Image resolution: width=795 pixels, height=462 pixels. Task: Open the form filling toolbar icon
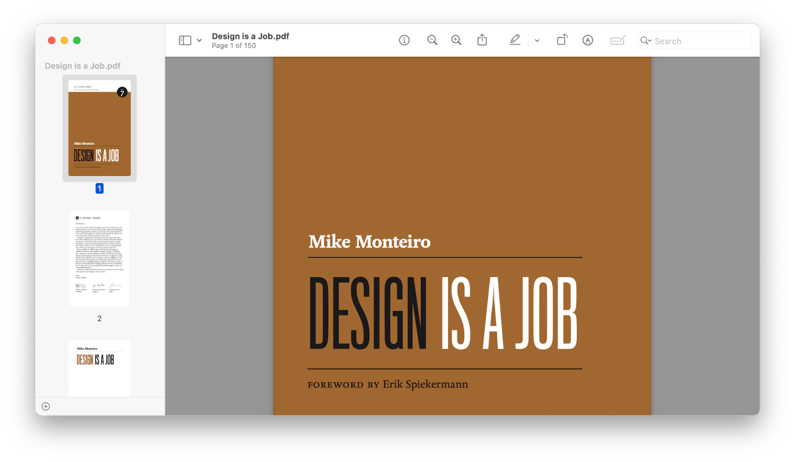(x=618, y=40)
